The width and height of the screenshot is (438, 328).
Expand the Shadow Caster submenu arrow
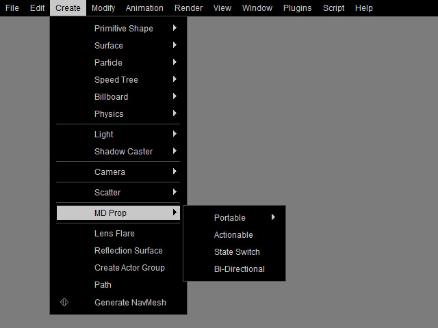tap(175, 151)
